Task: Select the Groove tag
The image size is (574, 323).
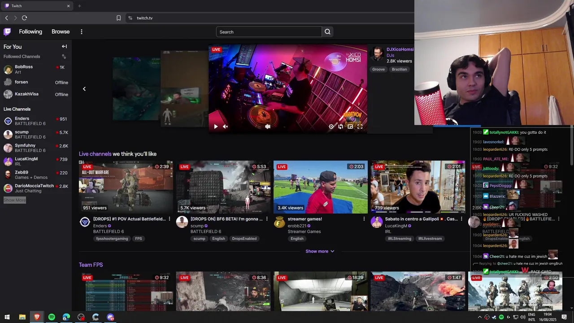Action: 378,70
